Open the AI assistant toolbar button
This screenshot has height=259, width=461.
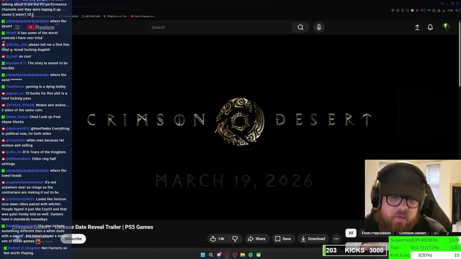(x=450, y=10)
